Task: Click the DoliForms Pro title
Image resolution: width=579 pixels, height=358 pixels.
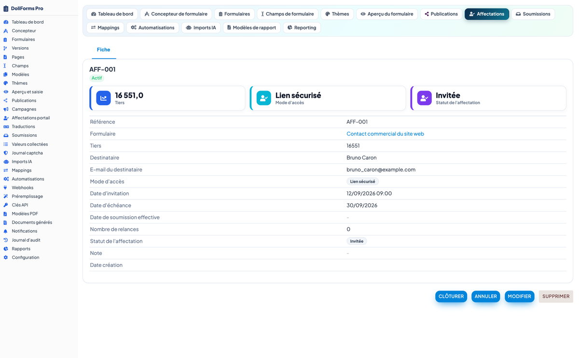Action: click(27, 8)
